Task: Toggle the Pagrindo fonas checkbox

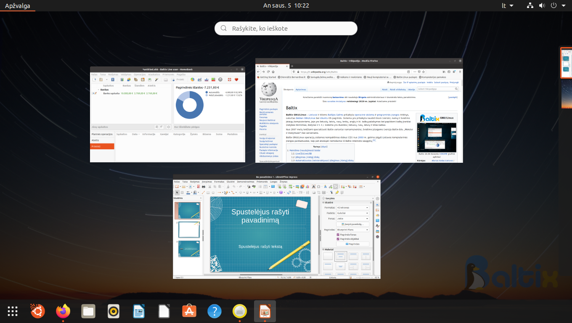Action: 338,235
